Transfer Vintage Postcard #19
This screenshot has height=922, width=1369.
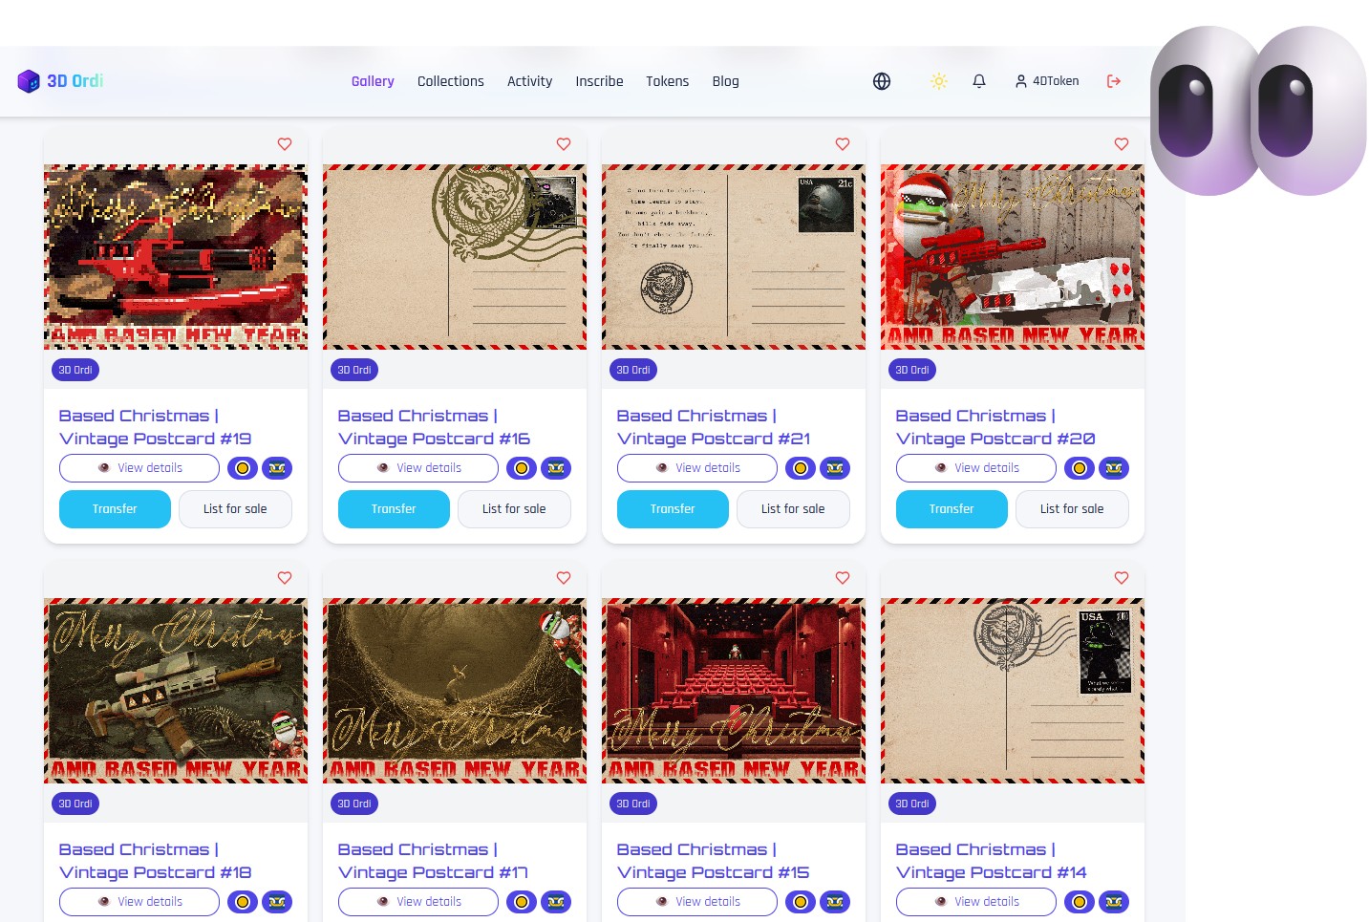pyautogui.click(x=115, y=509)
